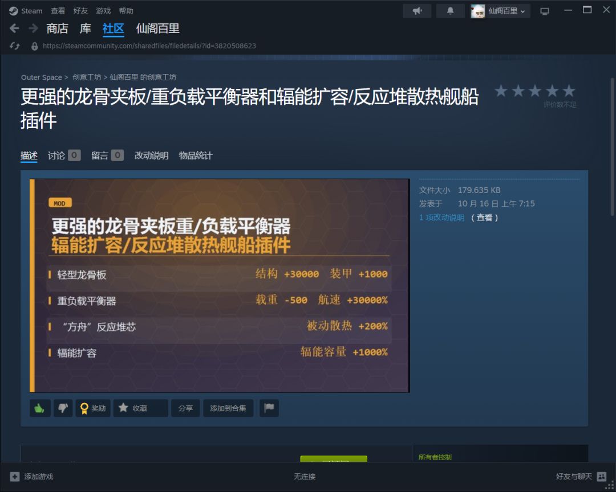Open the notifications bell
Screen dimensions: 616x492
coord(450,11)
